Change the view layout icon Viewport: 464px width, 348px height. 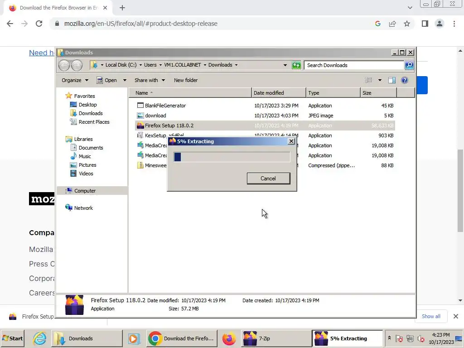pos(368,80)
